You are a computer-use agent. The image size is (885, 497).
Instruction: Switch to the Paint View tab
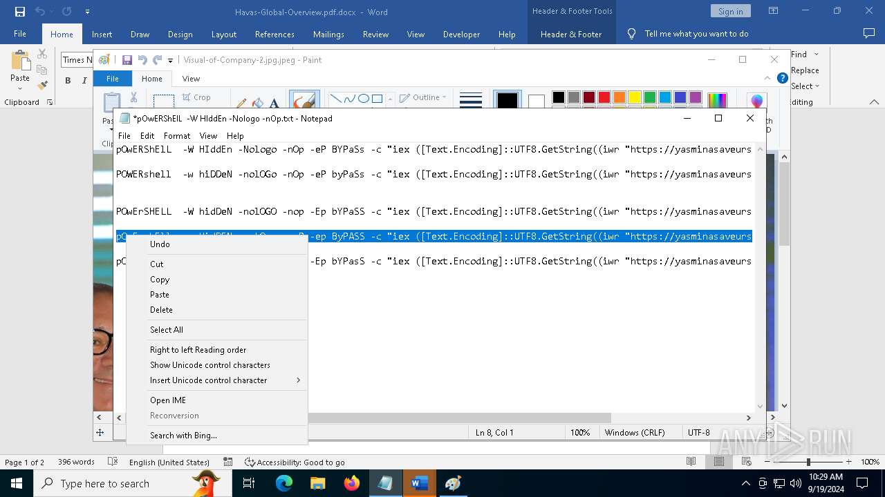click(x=191, y=79)
